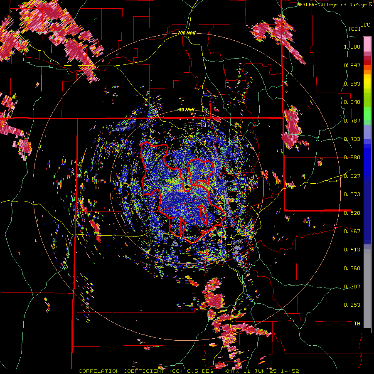The width and height of the screenshot is (374, 374).
Task: Click the 0.680 legend value
Action: 352,157
